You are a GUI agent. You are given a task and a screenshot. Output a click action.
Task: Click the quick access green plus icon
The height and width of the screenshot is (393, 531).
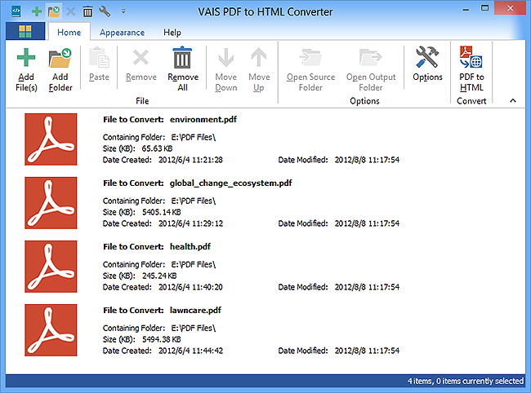pos(37,12)
